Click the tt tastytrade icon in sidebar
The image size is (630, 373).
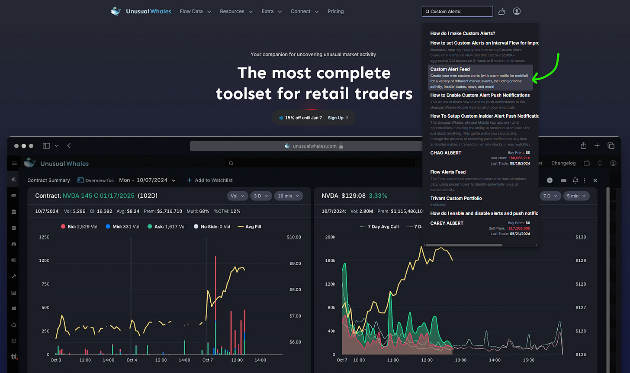coord(14,357)
